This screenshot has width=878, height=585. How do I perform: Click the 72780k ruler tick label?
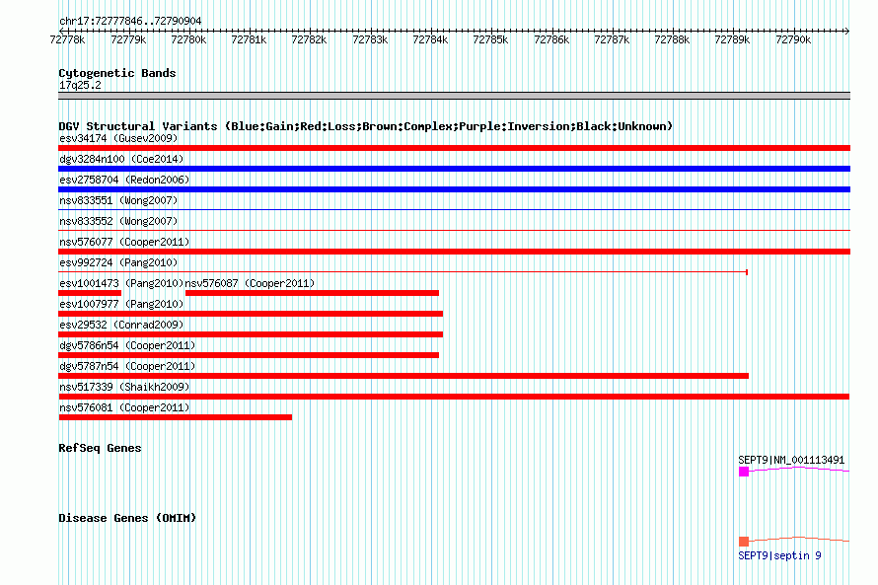click(188, 39)
